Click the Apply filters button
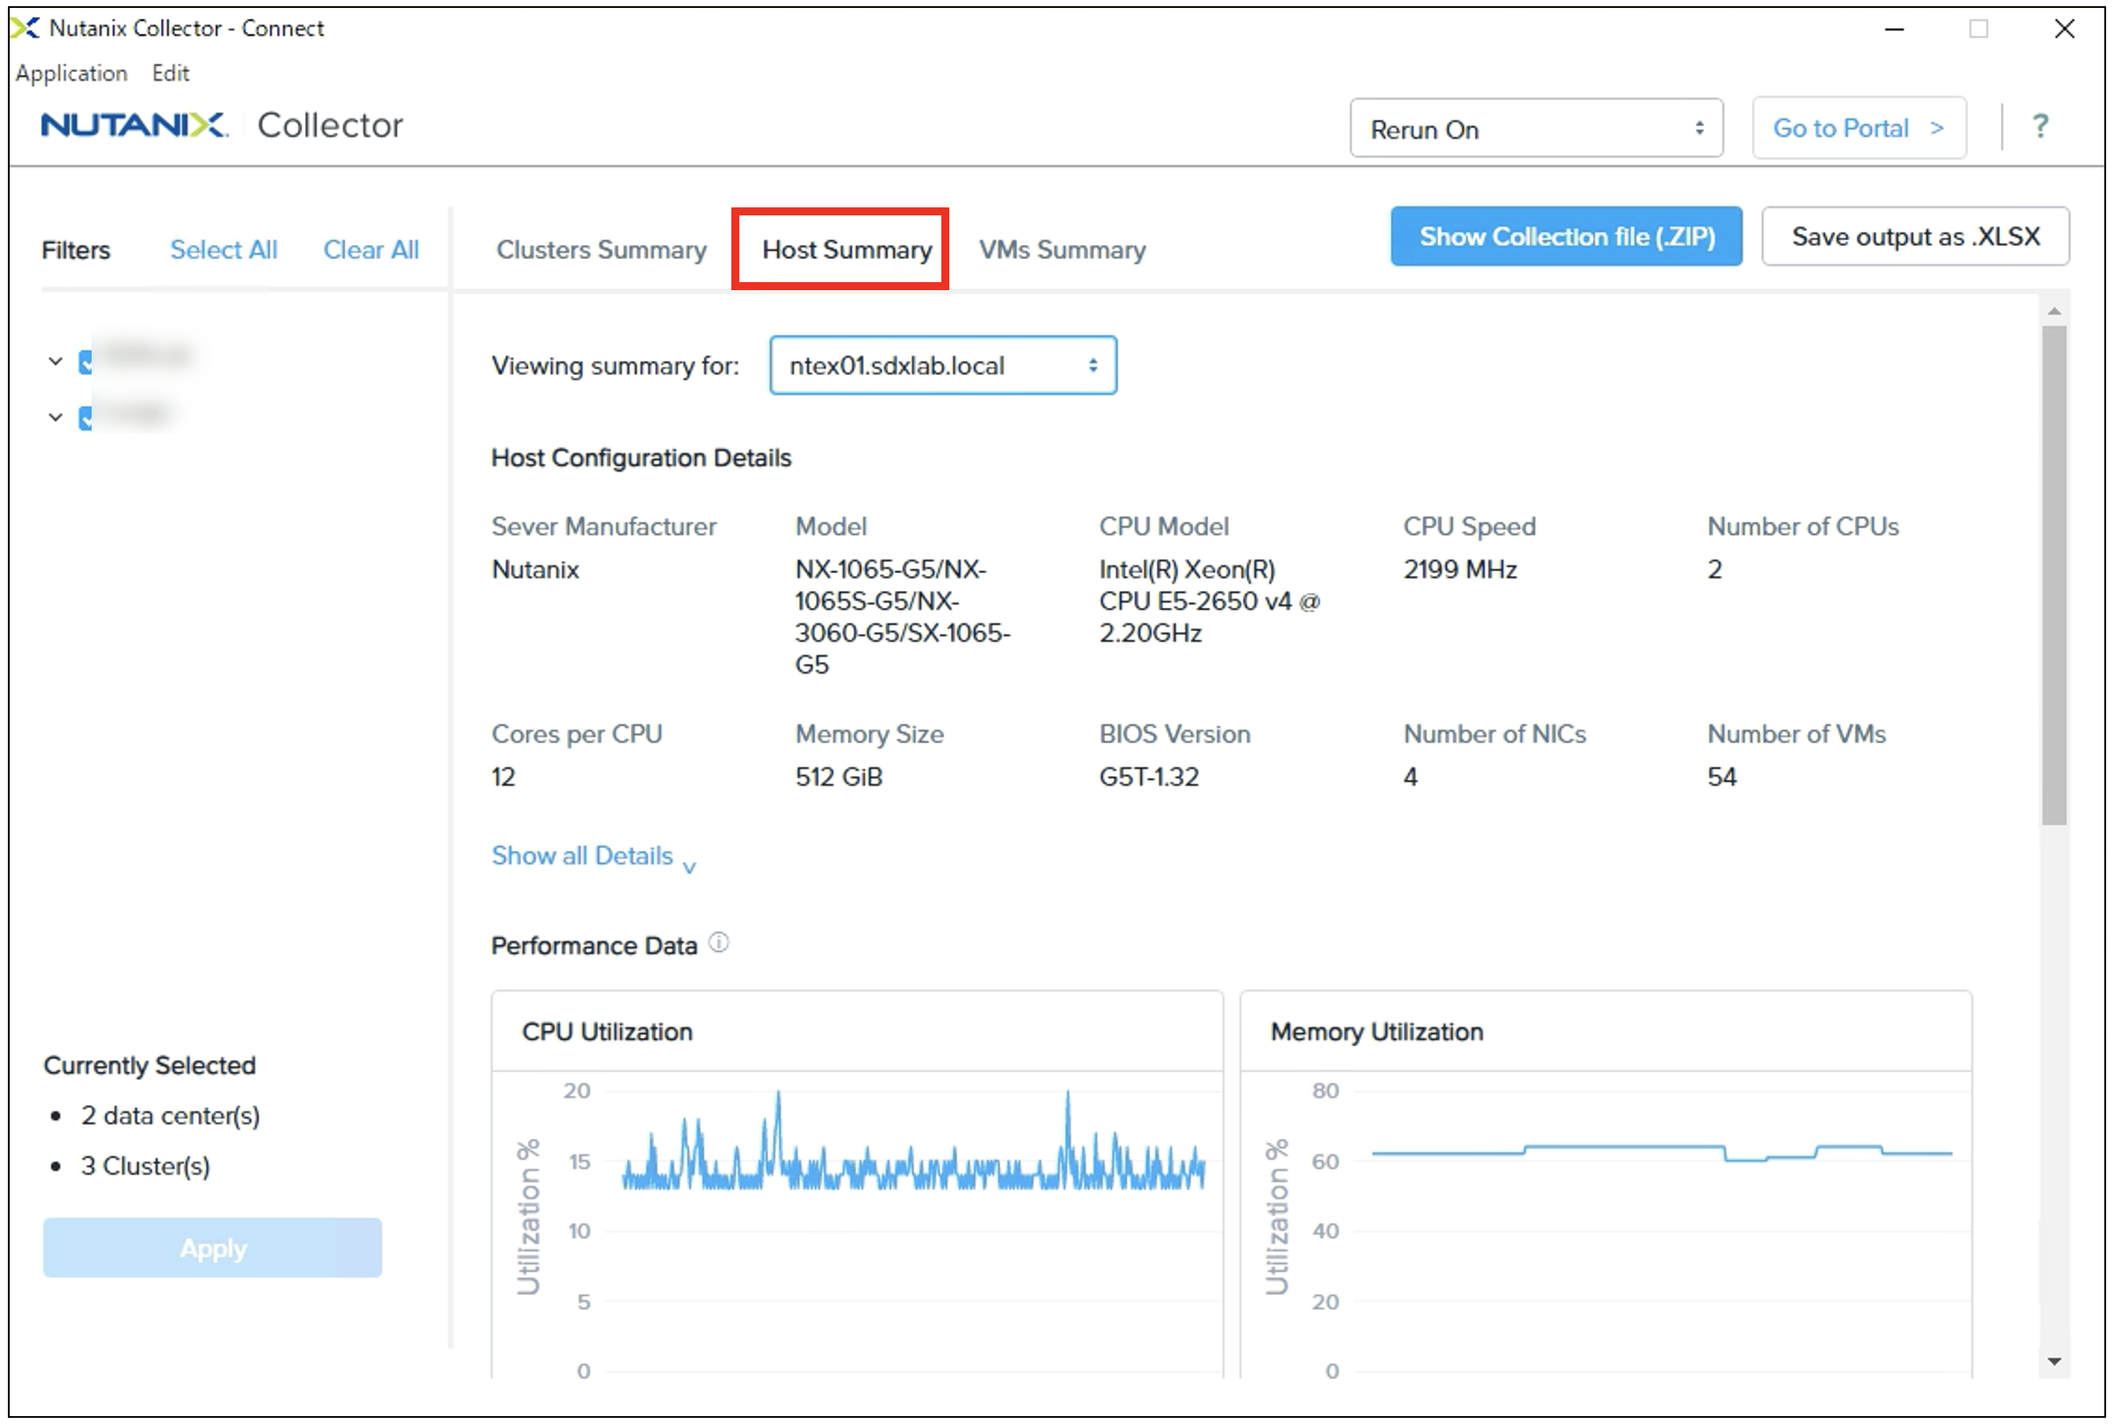Viewport: 2114px width, 1424px height. coord(213,1247)
